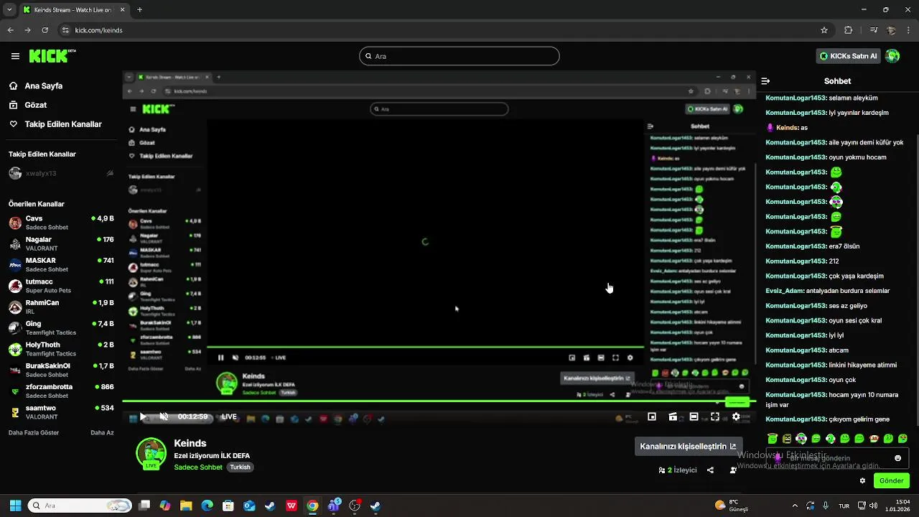
Task: Open Chrome tab search dropdown
Action: pos(9,10)
